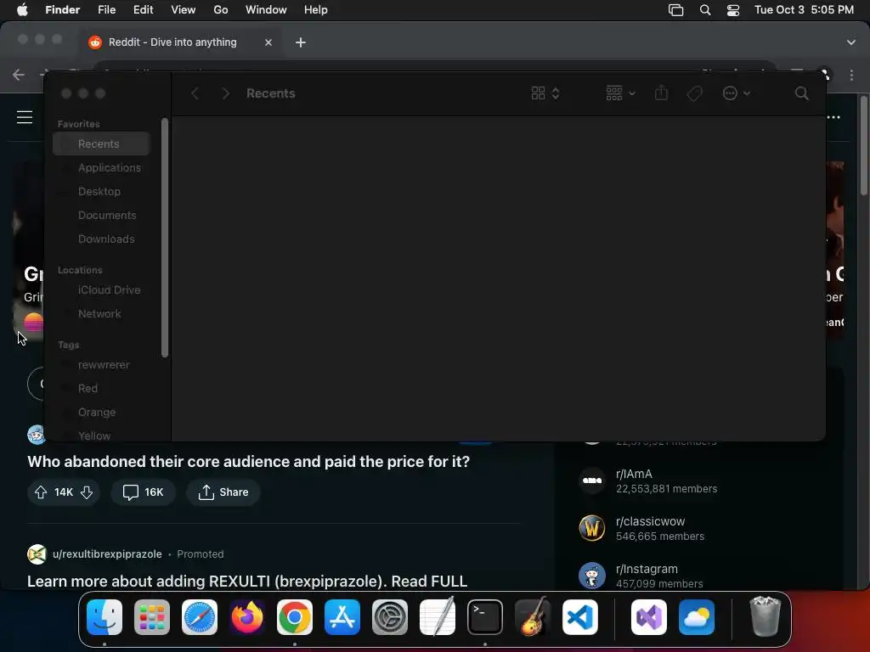Select Desktop in Finder sidebar

[101, 191]
